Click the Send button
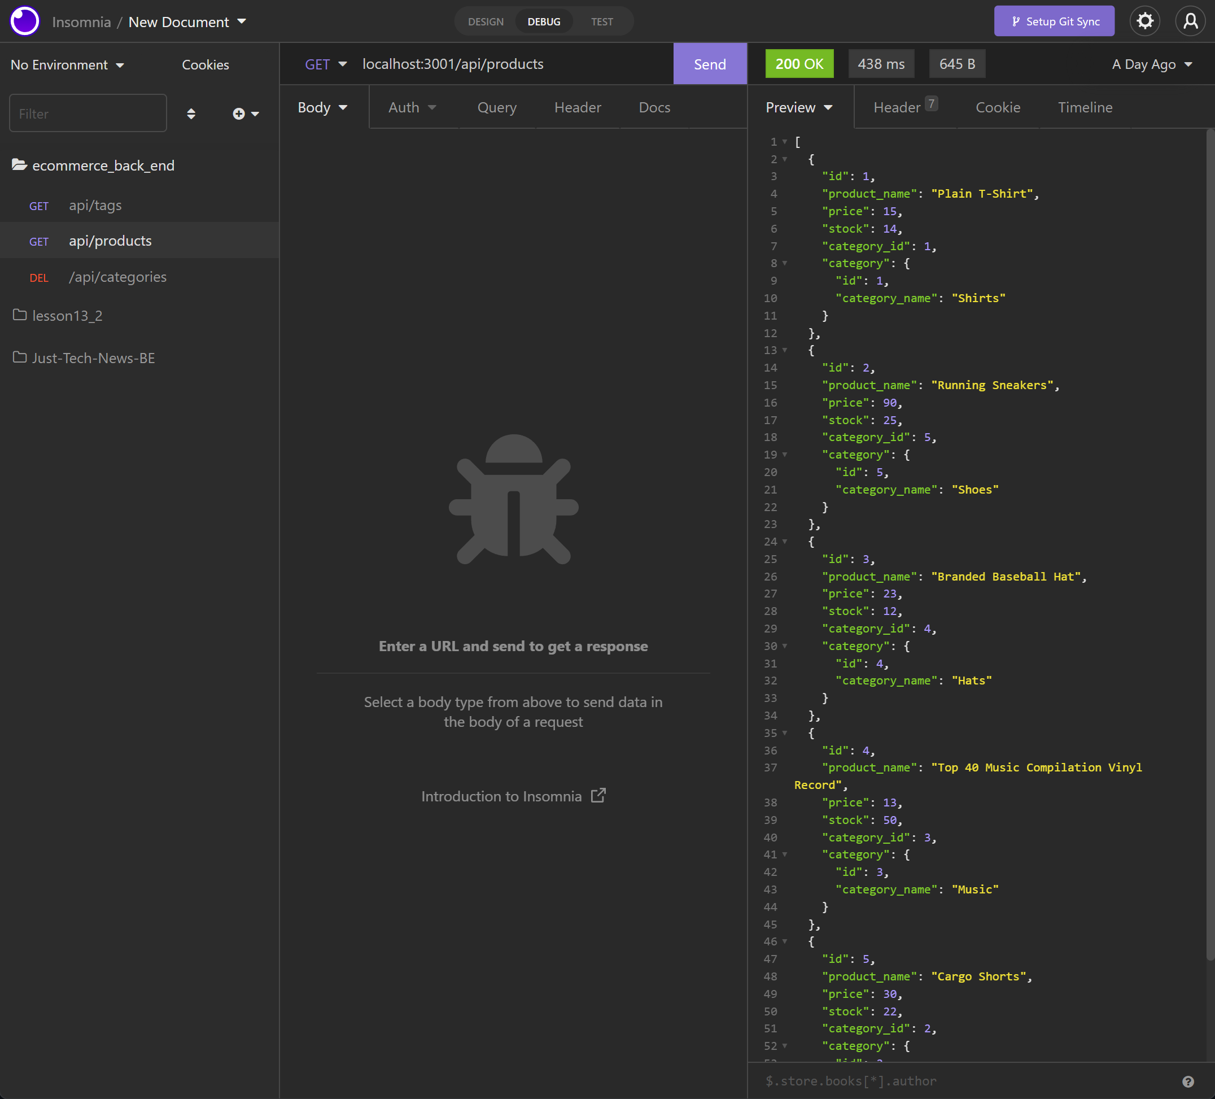1215x1099 pixels. [709, 64]
